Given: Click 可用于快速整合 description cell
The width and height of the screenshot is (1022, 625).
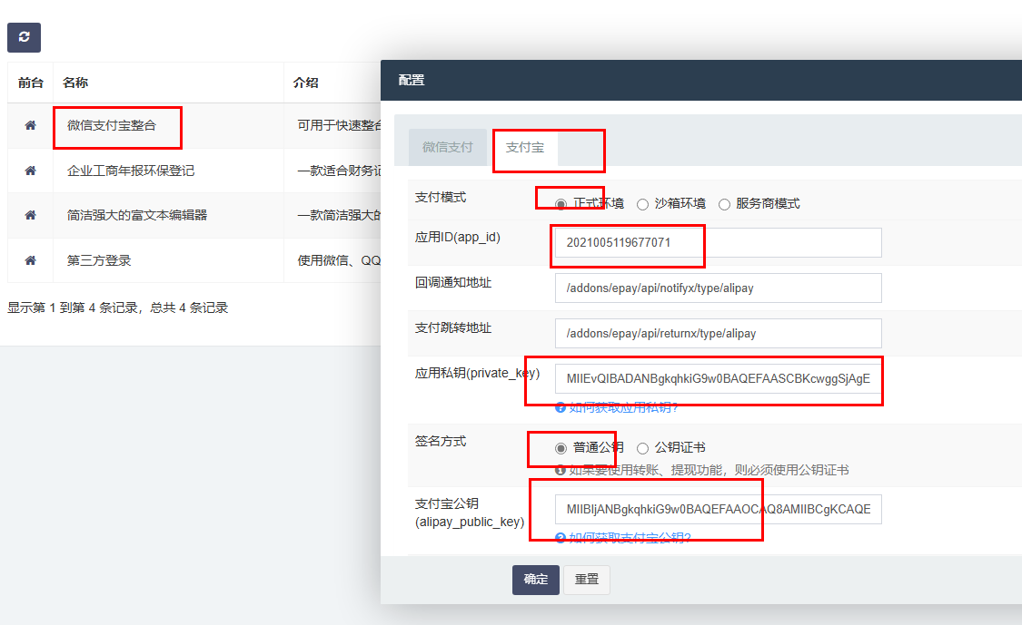Looking at the screenshot, I should coord(339,126).
